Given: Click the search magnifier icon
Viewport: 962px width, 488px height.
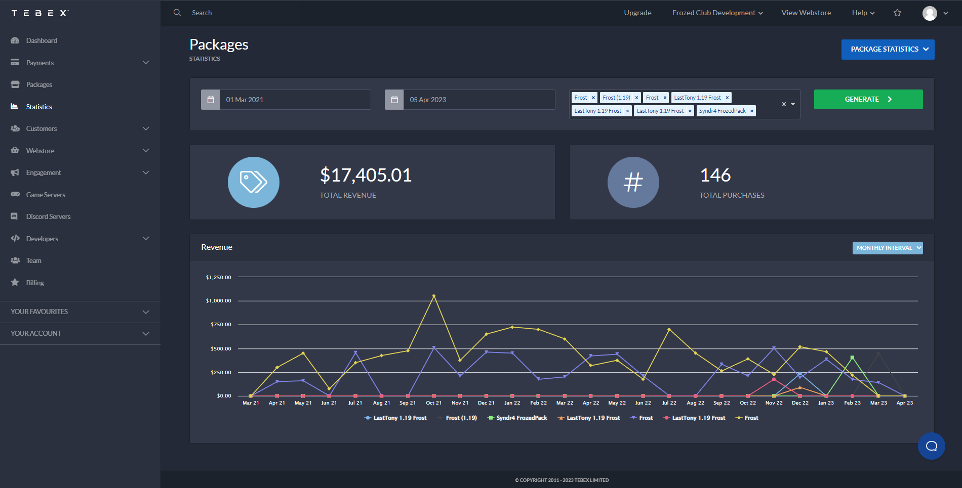Looking at the screenshot, I should click(177, 13).
